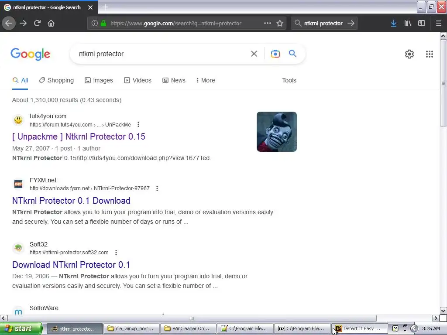Submit the Firefox search box arrow
The image size is (447, 335).
(x=351, y=24)
